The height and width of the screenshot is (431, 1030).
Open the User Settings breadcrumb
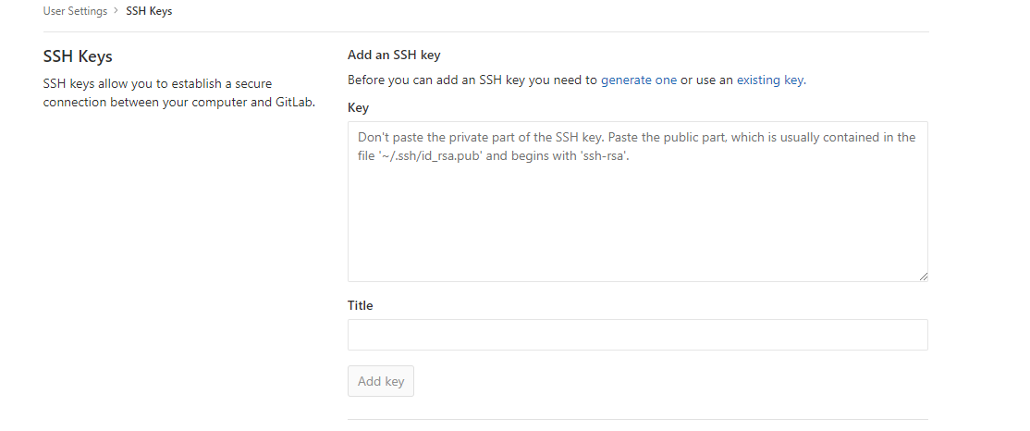[75, 11]
